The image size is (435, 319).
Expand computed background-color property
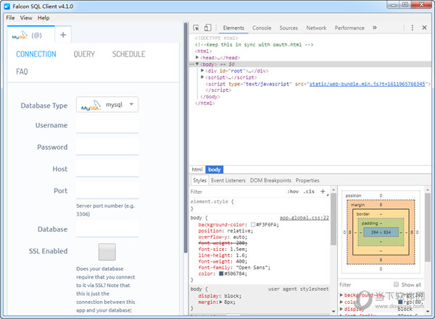[x=341, y=295]
